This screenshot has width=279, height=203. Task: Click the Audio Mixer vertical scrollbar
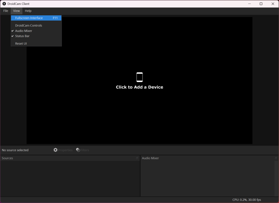276,179
